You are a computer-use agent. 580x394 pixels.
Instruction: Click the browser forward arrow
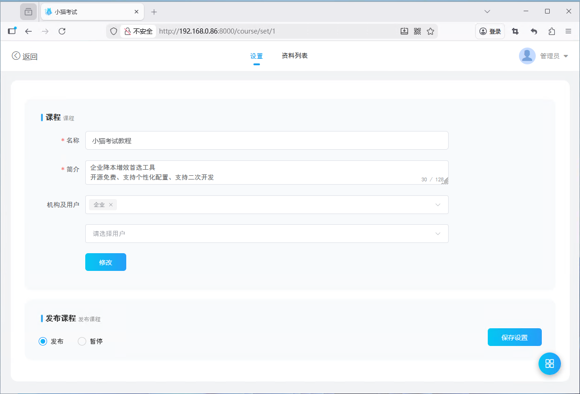pyautogui.click(x=45, y=31)
